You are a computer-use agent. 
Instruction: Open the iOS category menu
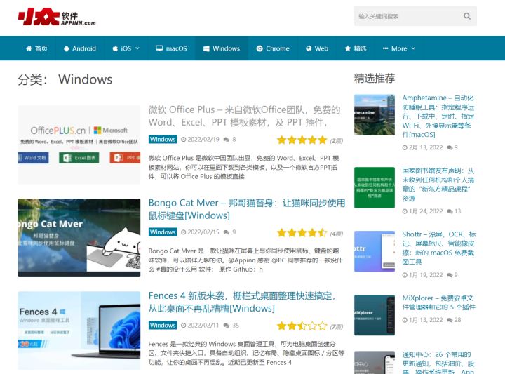coord(126,48)
